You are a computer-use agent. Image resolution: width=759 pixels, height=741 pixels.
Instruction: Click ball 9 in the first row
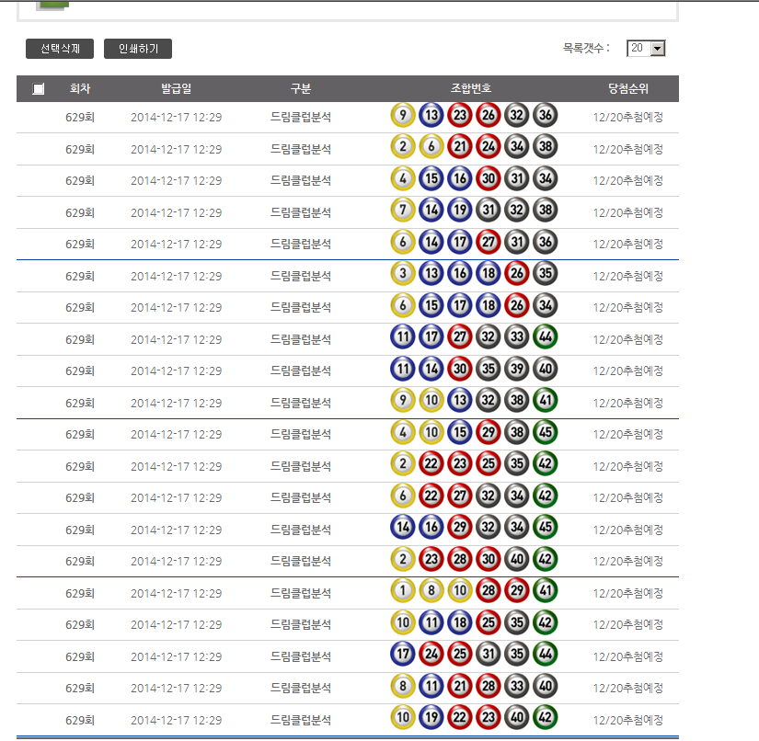tap(403, 117)
